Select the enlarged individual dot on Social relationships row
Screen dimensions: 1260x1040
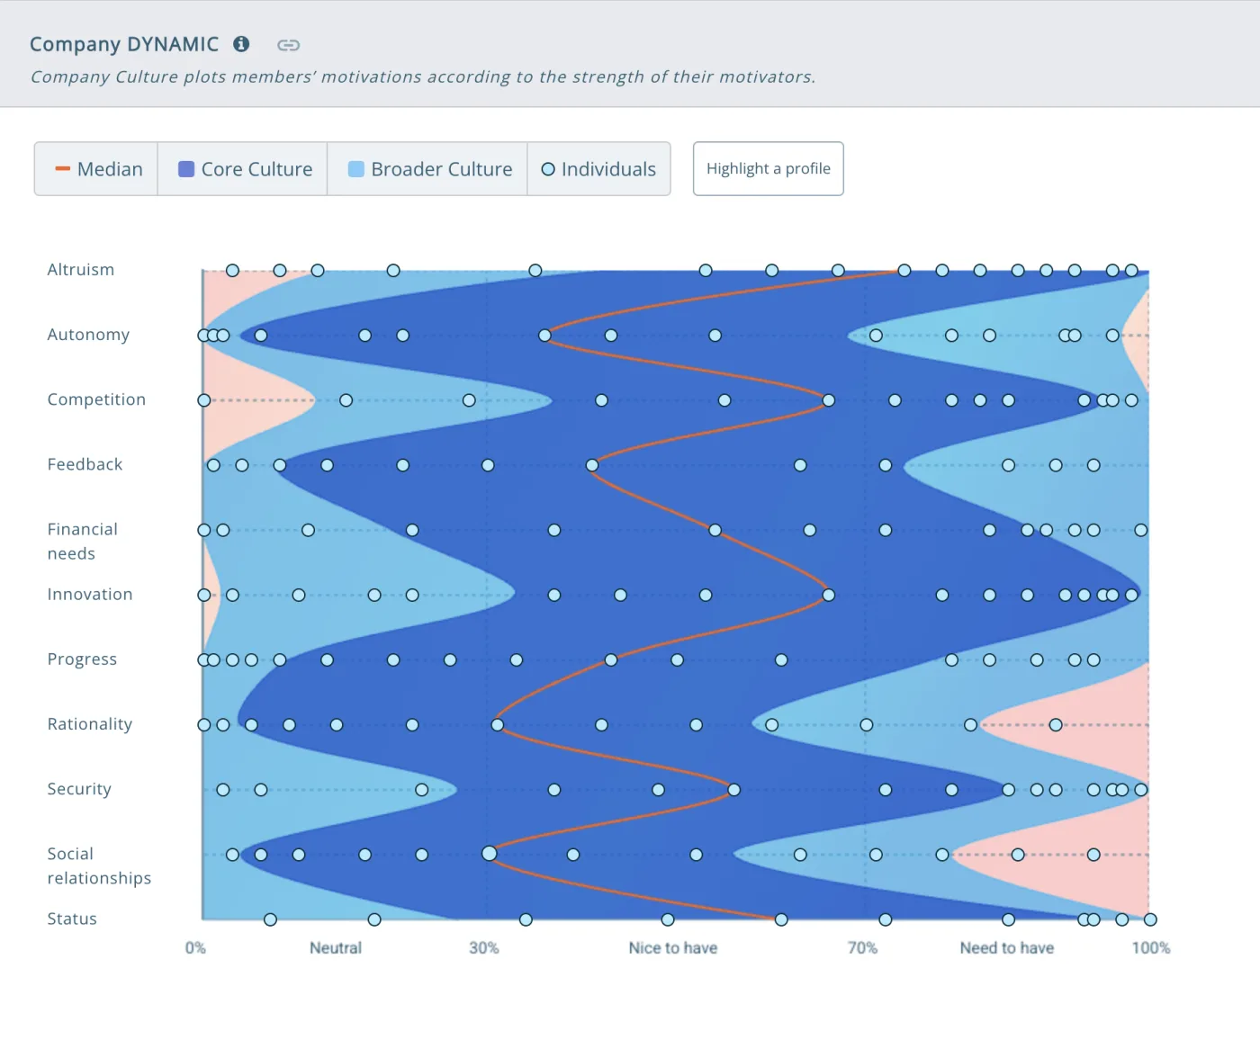tap(490, 853)
